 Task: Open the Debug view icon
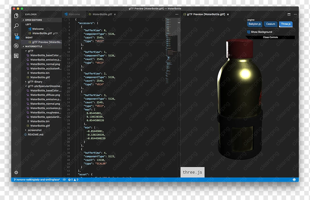coord(16,46)
